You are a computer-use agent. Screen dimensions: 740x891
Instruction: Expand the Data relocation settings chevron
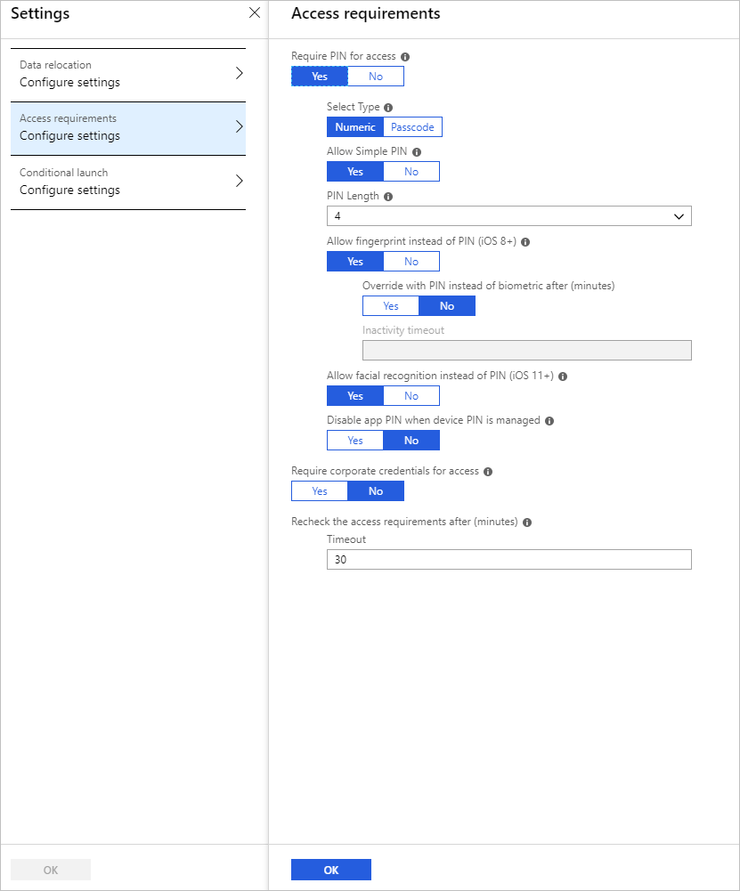click(239, 74)
